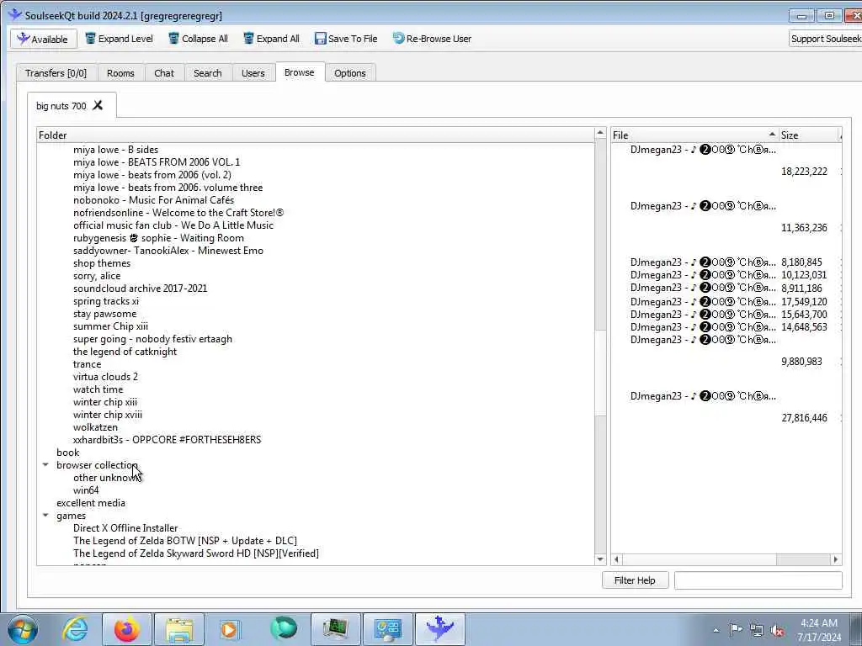Click the Support Soulseek button
Screen dimensions: 862x646
(x=825, y=39)
